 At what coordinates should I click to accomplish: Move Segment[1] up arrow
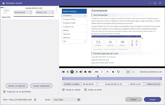click(57, 10)
